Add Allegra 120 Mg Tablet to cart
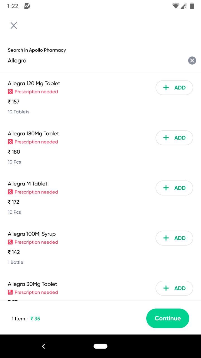The image size is (201, 358). click(174, 88)
